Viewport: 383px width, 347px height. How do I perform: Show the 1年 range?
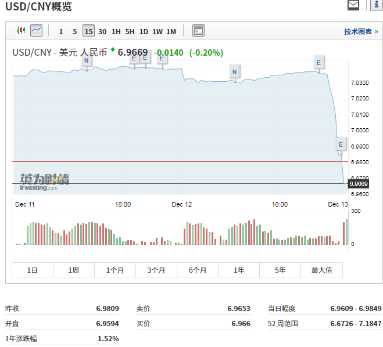pyautogui.click(x=239, y=270)
